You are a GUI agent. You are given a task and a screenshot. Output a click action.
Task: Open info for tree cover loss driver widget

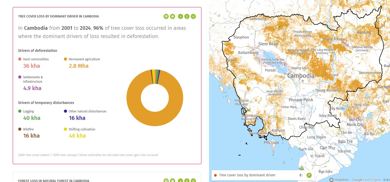(187, 16)
